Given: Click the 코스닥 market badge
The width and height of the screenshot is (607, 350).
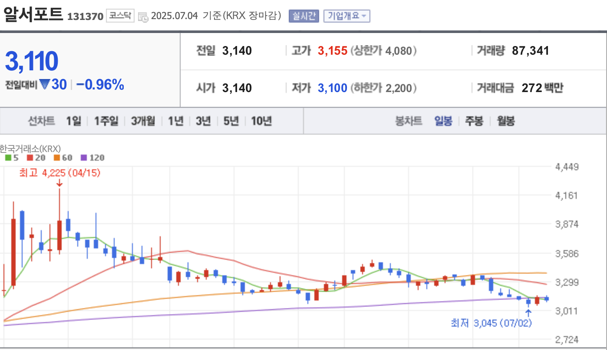Looking at the screenshot, I should click(x=120, y=16).
